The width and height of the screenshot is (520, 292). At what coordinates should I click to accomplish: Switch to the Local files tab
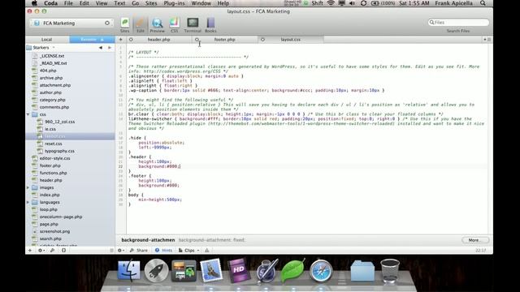(47, 40)
